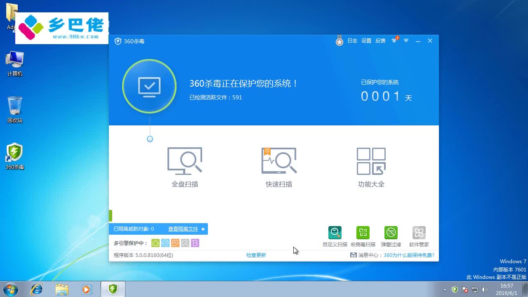Viewport: 528px width, 297px height.
Task: Select the 360杀毒 icon on the taskbar
Action: tap(113, 289)
